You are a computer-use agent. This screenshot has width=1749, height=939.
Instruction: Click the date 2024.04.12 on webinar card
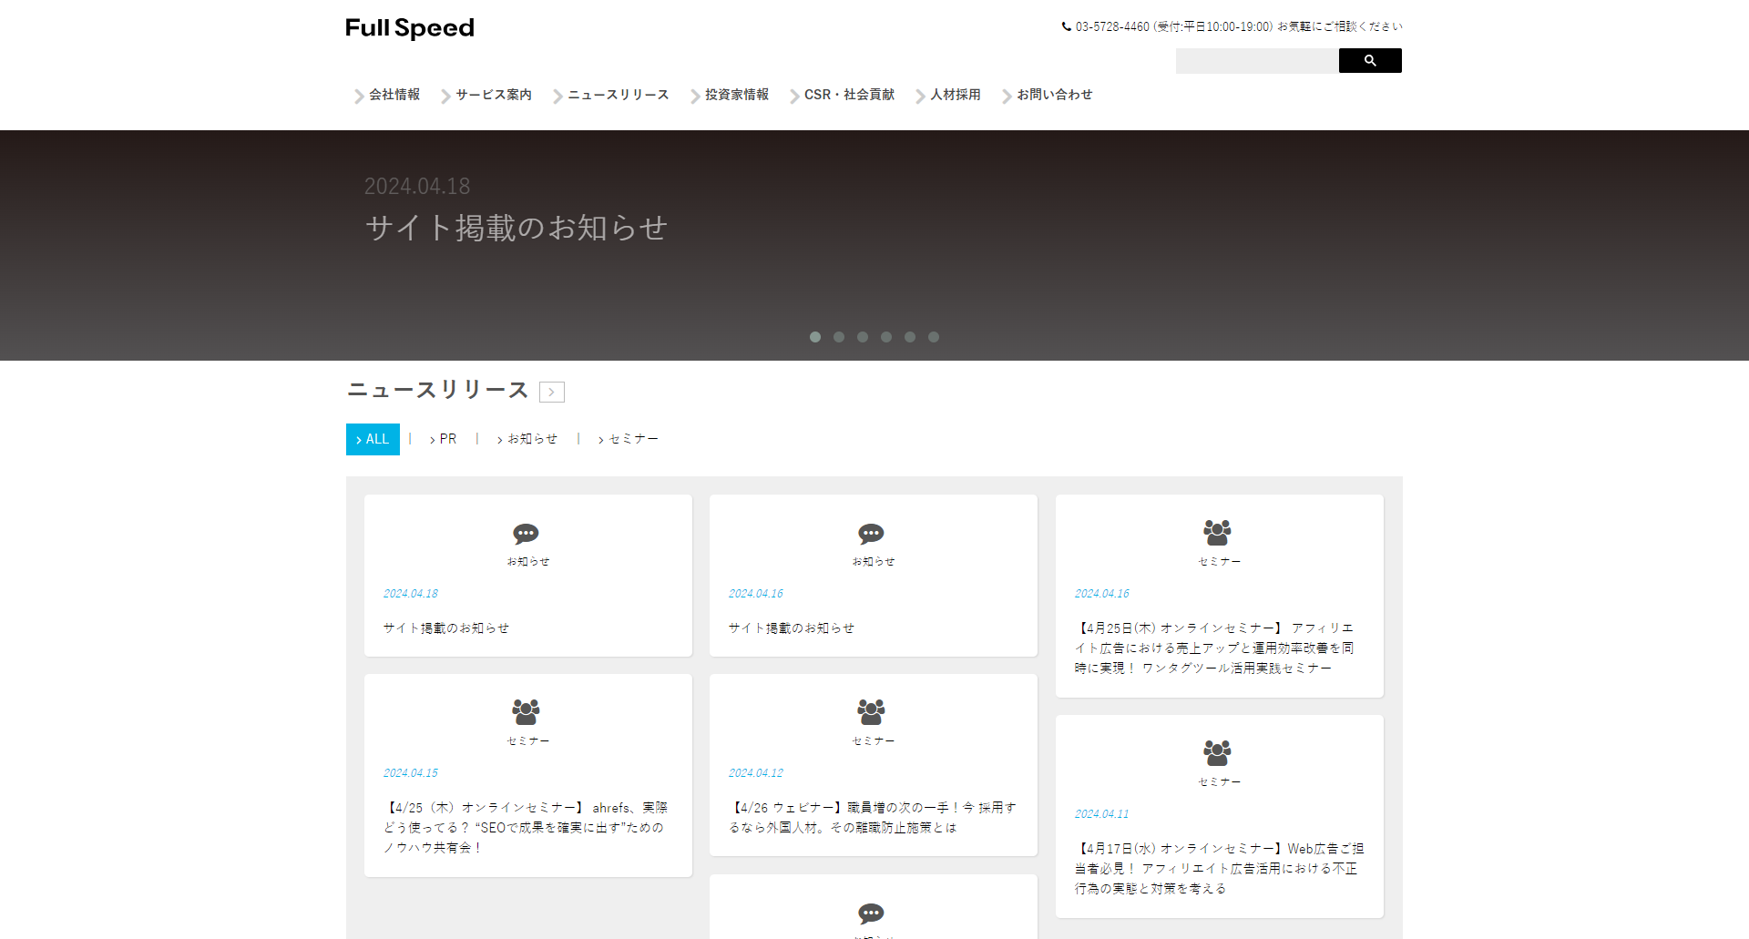click(756, 773)
